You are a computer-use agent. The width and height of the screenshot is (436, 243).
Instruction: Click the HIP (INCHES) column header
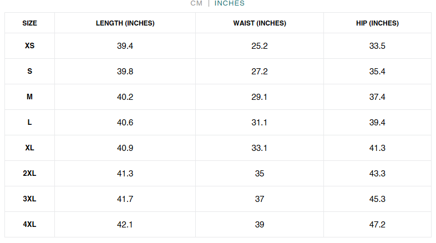tap(377, 23)
